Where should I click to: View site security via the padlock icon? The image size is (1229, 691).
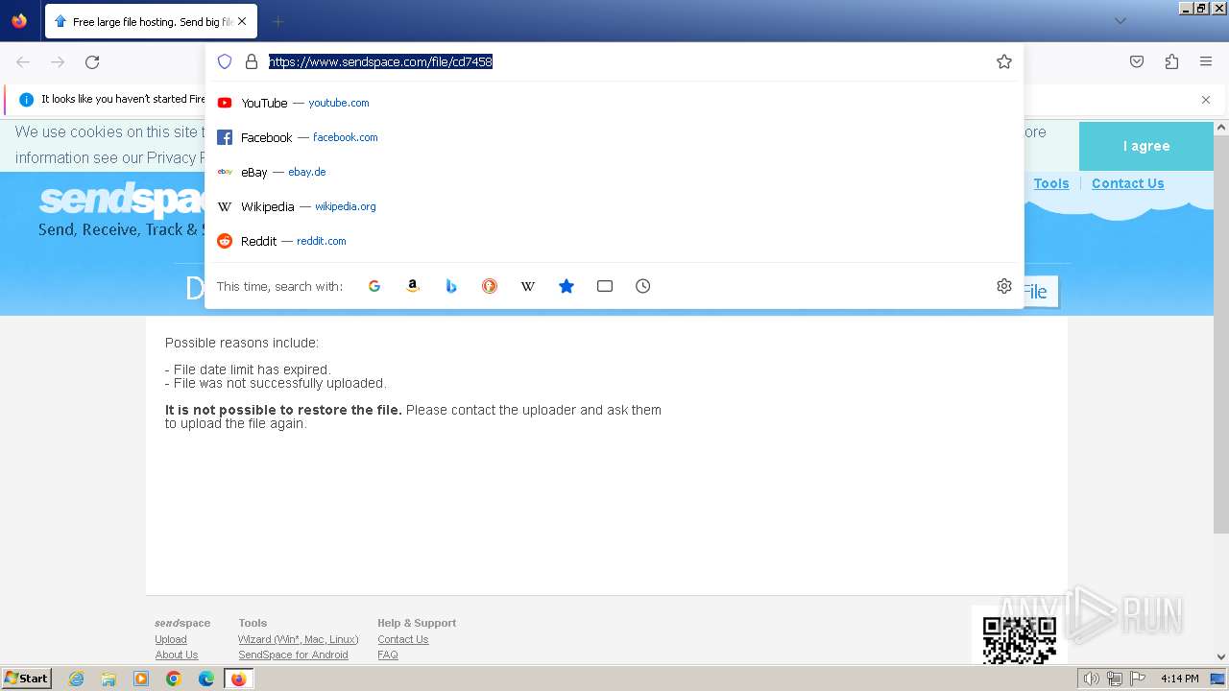(x=252, y=61)
